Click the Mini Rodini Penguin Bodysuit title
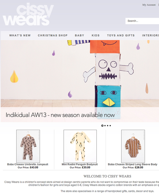Screen dimensions: 159x194 coord(80,164)
